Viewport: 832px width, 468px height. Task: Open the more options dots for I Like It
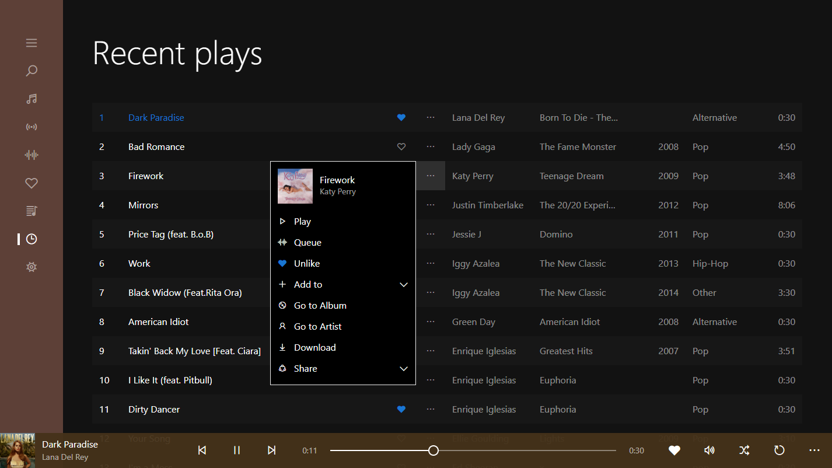coord(431,380)
